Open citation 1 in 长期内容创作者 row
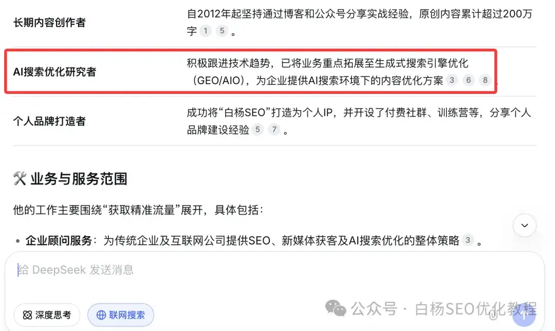The image size is (555, 331). (x=205, y=31)
